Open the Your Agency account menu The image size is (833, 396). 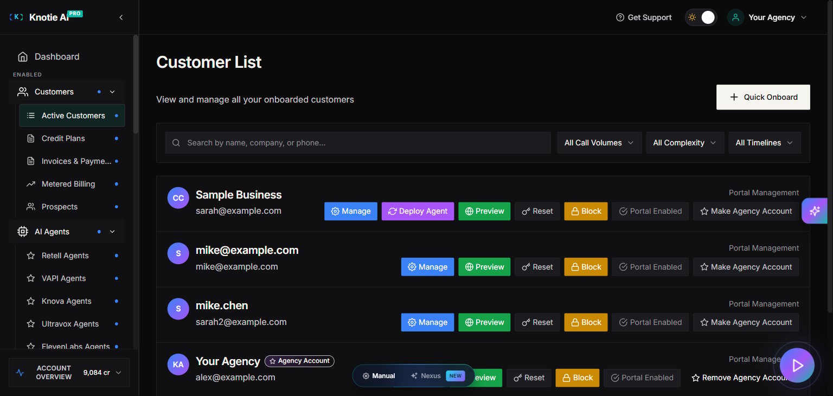[767, 17]
